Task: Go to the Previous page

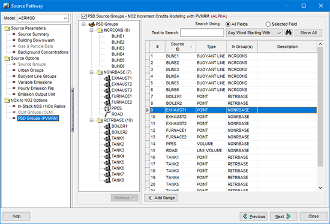Action: coord(253,216)
